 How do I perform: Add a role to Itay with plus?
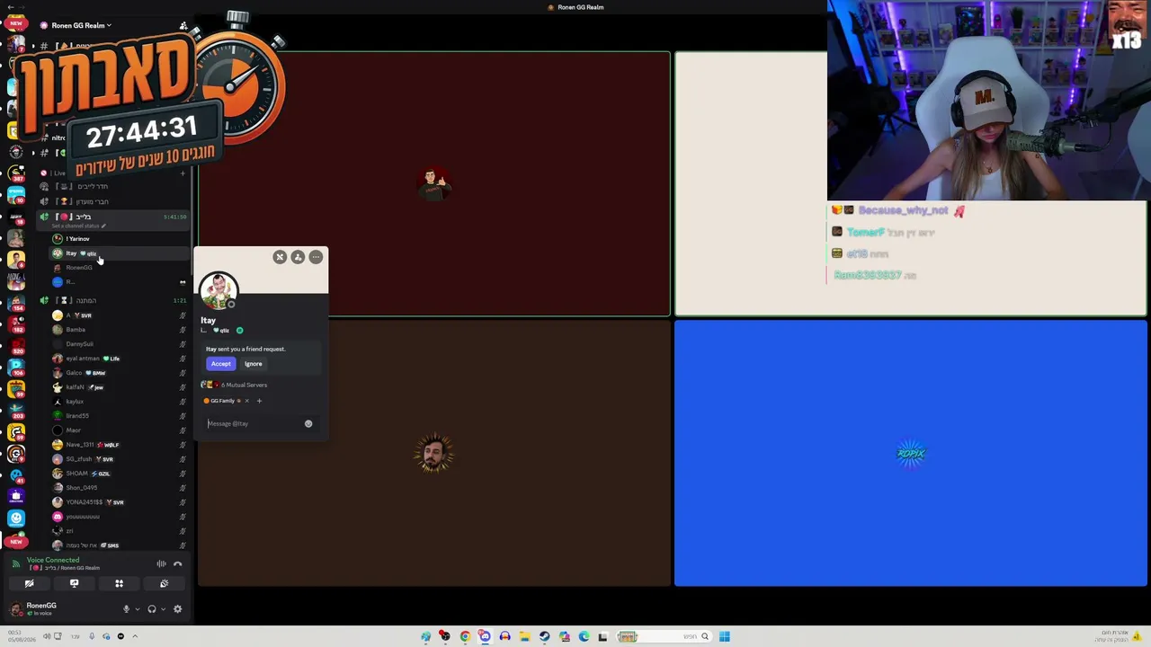[259, 401]
